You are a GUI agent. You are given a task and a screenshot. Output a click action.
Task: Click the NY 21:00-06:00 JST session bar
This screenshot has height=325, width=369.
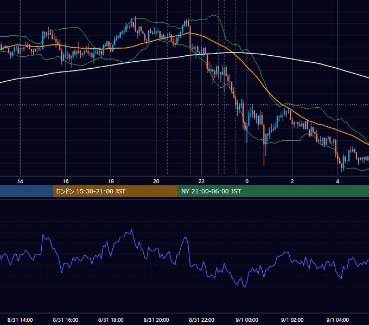point(273,191)
